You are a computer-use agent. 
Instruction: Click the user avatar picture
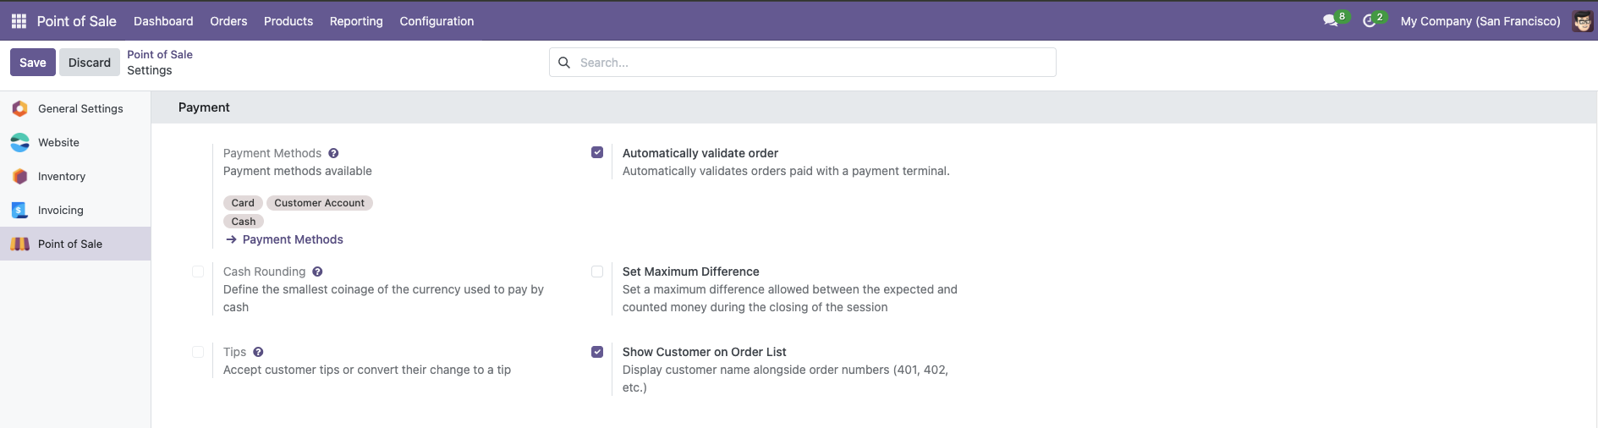1582,21
